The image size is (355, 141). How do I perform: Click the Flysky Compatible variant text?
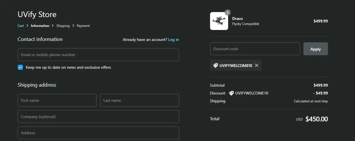tap(246, 24)
